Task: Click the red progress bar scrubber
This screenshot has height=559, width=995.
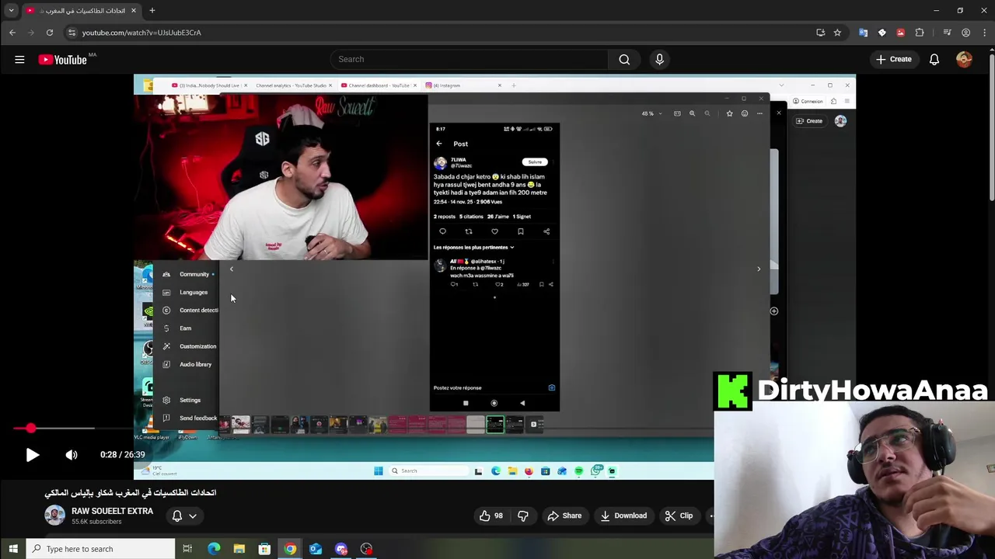Action: (x=30, y=428)
